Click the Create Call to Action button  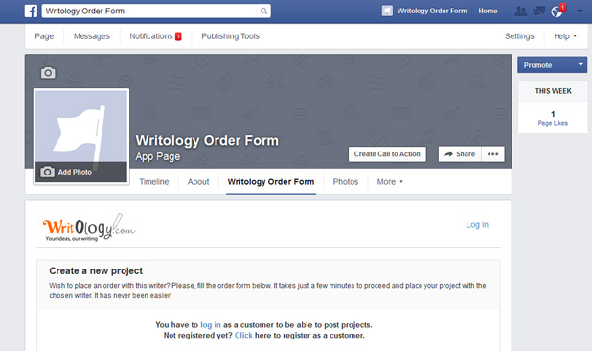pos(387,154)
